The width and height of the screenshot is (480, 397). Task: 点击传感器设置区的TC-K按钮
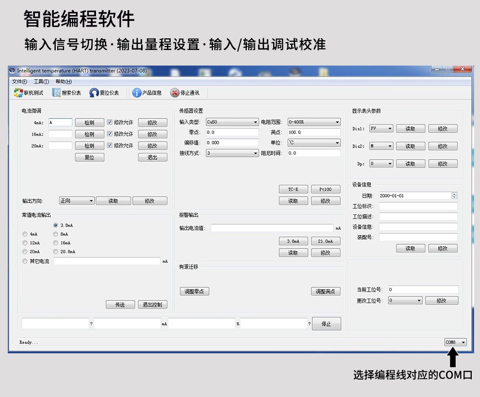click(x=293, y=189)
